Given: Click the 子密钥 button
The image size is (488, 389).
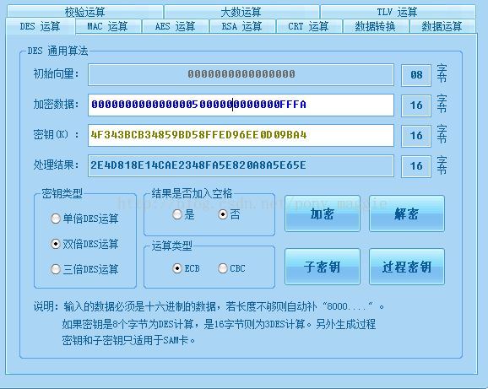Looking at the screenshot, I should [323, 267].
